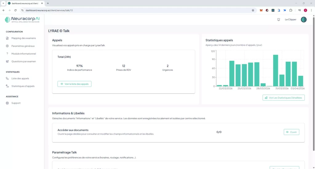Click the media control icon in browser toolbar
The image size is (315, 169).
299,10
